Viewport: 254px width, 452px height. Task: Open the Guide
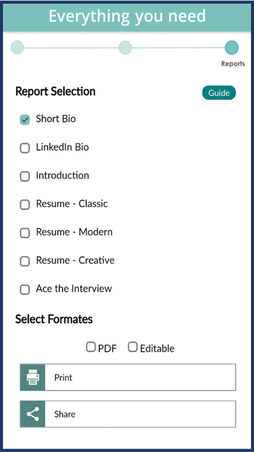(219, 93)
